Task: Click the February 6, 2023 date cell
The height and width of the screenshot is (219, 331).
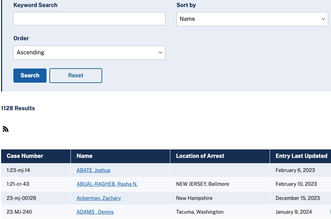Action: [x=300, y=170]
